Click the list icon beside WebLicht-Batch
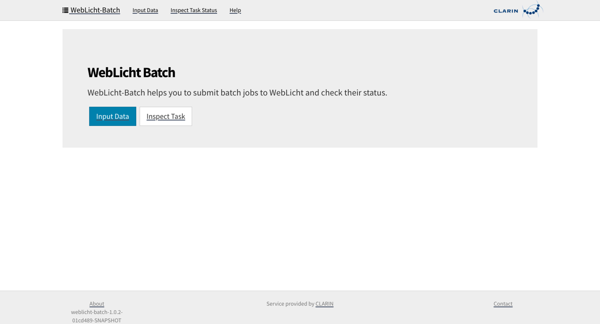Image resolution: width=600 pixels, height=324 pixels. point(65,10)
